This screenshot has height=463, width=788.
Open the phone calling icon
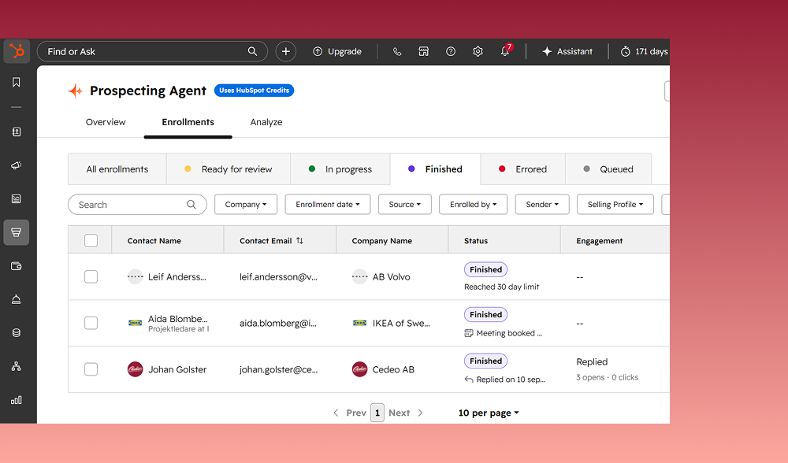pyautogui.click(x=397, y=51)
